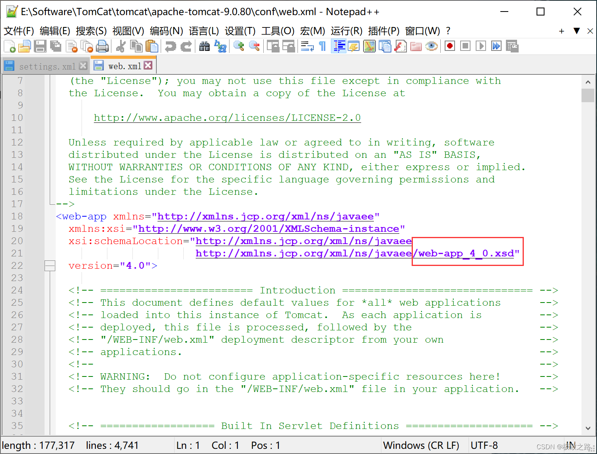Open the down-triangle document list dropdown
The width and height of the screenshot is (597, 454).
tap(577, 31)
